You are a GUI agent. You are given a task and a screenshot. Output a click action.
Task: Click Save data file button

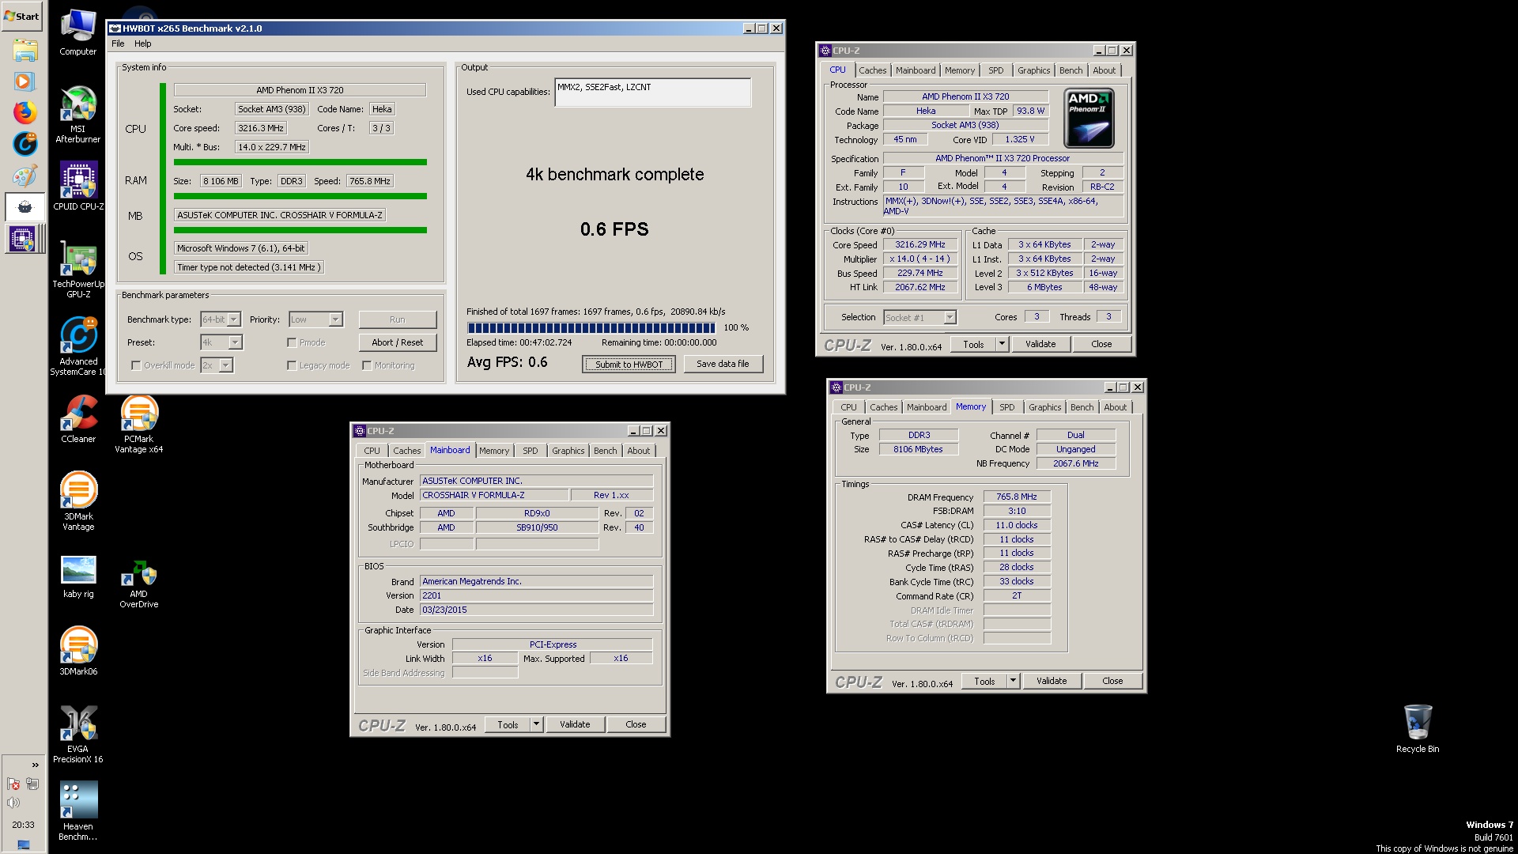coord(723,364)
